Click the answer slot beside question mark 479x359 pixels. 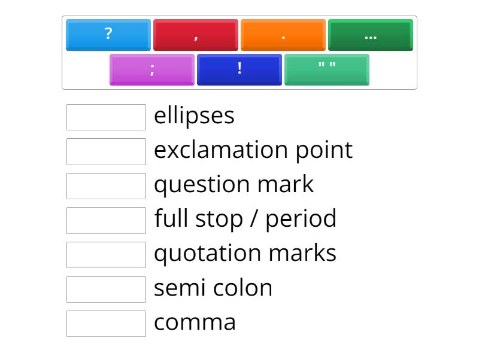[106, 185]
